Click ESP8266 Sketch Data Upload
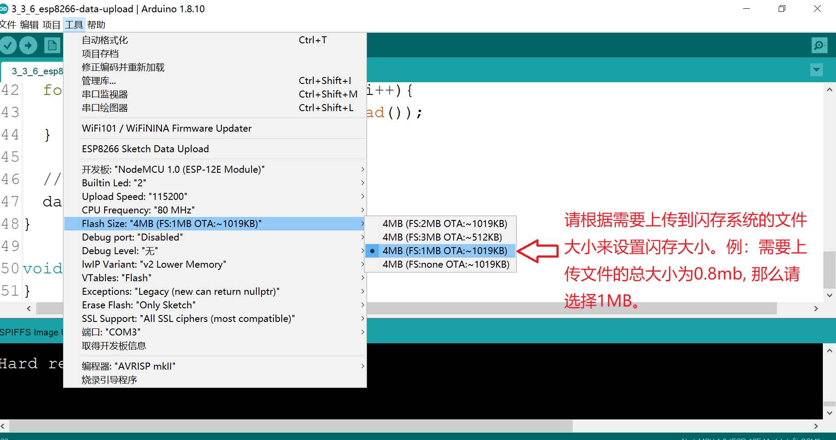This screenshot has width=836, height=440. (x=215, y=149)
